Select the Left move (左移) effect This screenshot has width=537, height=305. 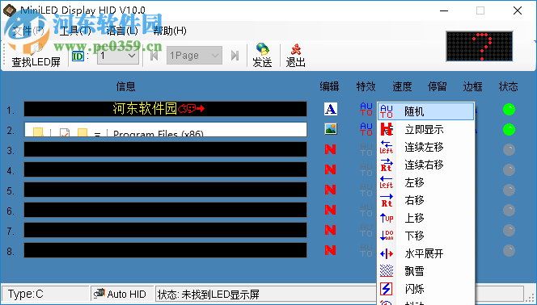425,182
